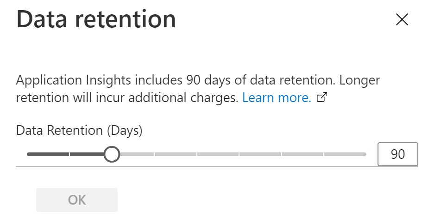
Task: Click the external link icon beside Learn more
Action: 322,98
